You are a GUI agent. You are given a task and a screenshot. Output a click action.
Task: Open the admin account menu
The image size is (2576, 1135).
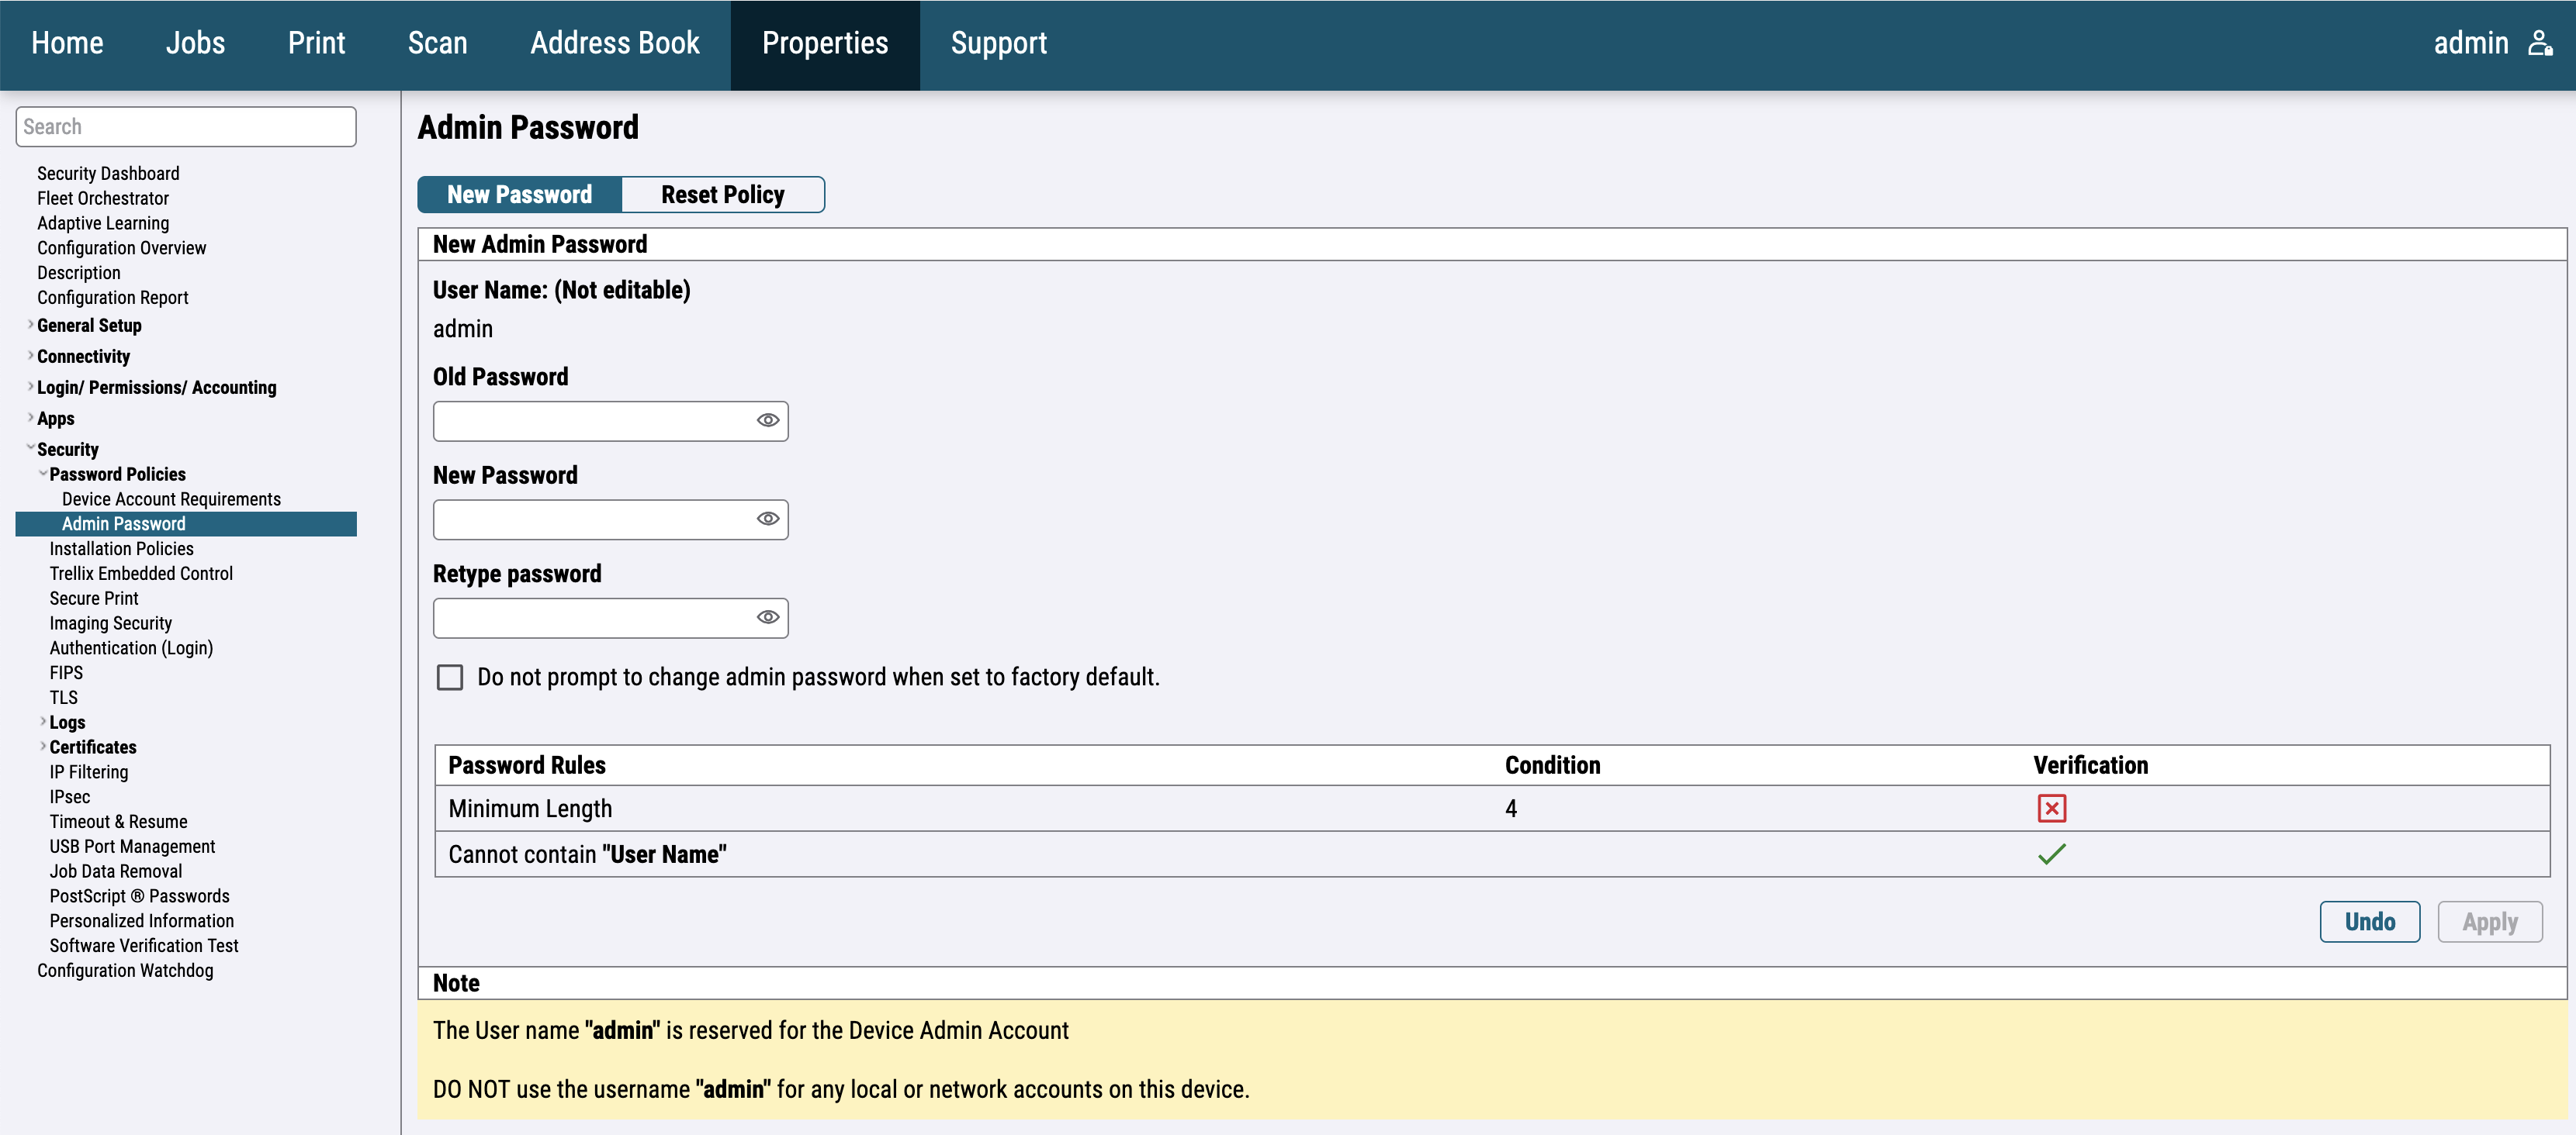(x=2495, y=43)
